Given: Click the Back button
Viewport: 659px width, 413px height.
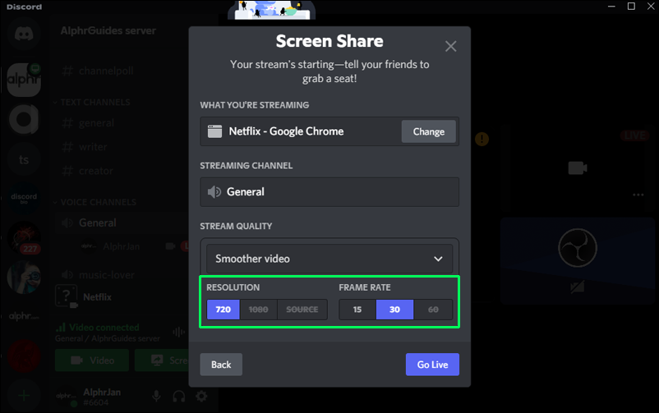Looking at the screenshot, I should click(x=221, y=365).
